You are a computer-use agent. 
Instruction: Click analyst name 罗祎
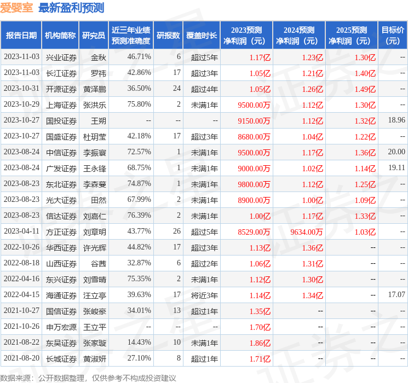(99, 73)
